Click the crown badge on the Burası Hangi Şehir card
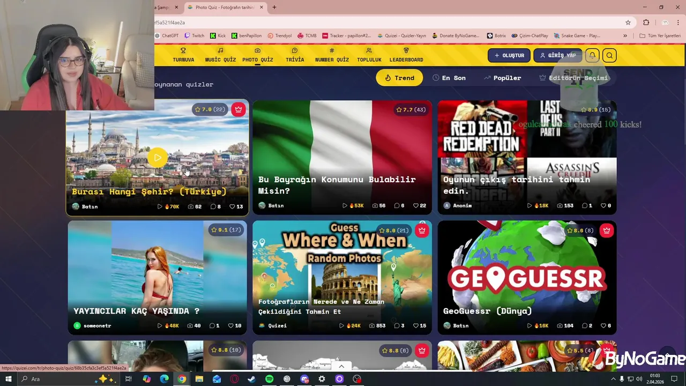686x386 pixels. pyautogui.click(x=238, y=109)
